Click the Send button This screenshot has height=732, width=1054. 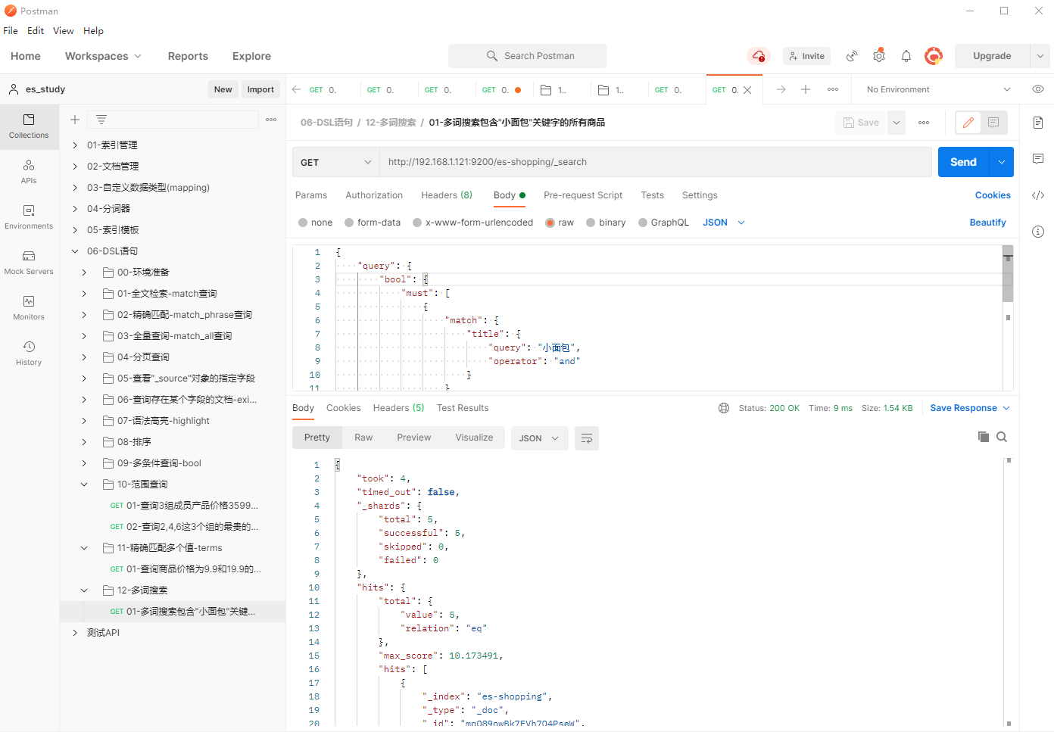(962, 162)
